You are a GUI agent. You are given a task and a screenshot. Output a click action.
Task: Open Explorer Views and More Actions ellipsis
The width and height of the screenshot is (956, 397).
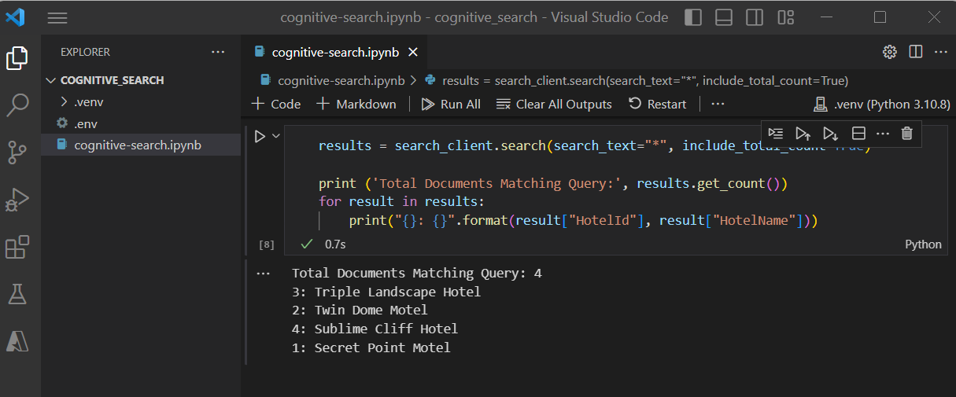218,52
